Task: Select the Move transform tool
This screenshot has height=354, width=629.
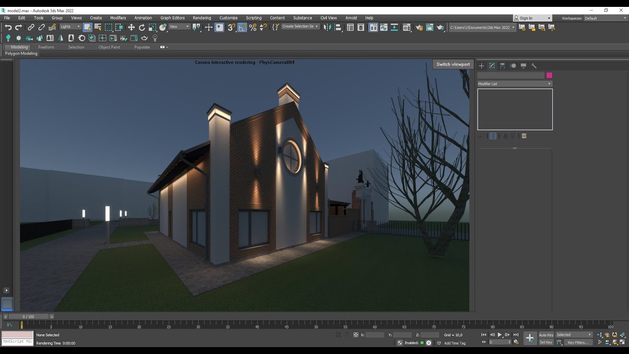Action: click(x=131, y=28)
